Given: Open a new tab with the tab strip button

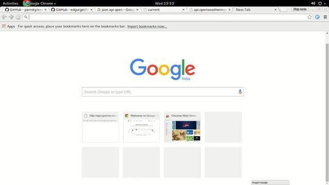Looking at the screenshot, I should 283,10.
